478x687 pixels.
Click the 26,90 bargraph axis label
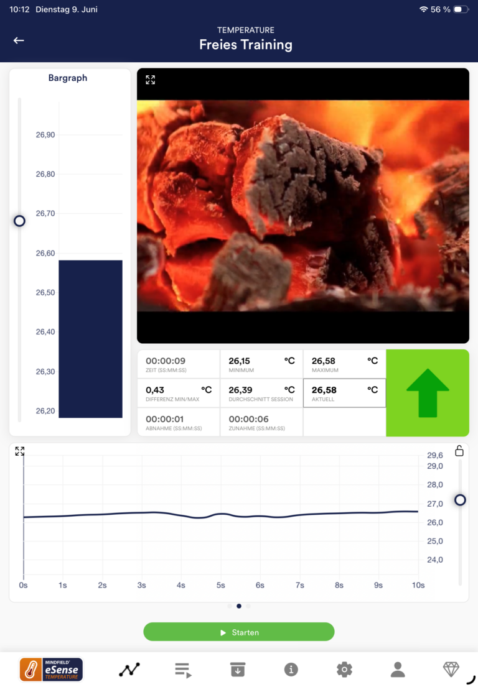(x=45, y=135)
